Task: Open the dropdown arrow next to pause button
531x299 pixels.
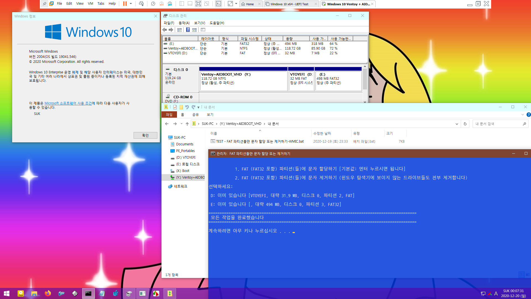Action: pyautogui.click(x=131, y=4)
